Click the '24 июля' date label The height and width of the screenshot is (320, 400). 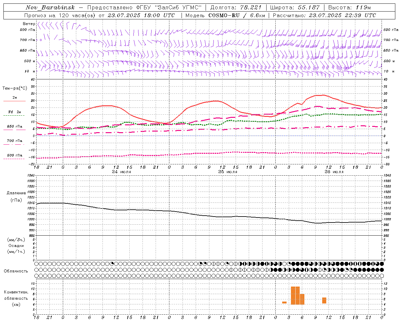pyautogui.click(x=122, y=172)
